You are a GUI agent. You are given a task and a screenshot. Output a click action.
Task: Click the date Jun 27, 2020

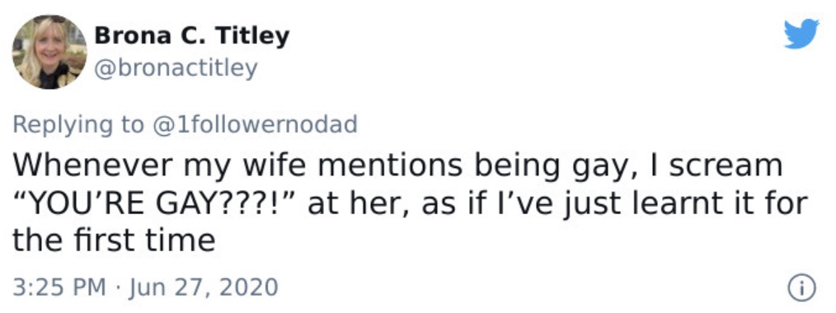[x=204, y=288]
